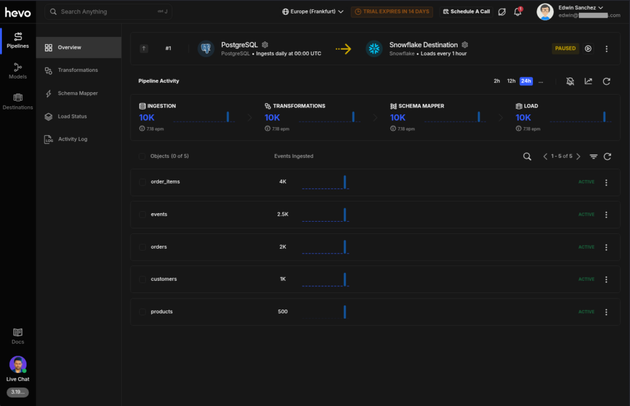Start a Live Chat session
The width and height of the screenshot is (630, 406).
tap(18, 369)
